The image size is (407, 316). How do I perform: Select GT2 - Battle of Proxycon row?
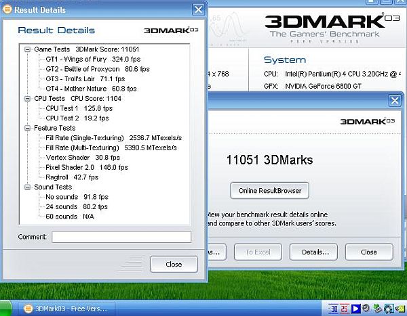(x=98, y=69)
